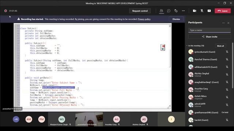Click the Share invite button
The width and height of the screenshot is (234, 131).
coord(210,37)
